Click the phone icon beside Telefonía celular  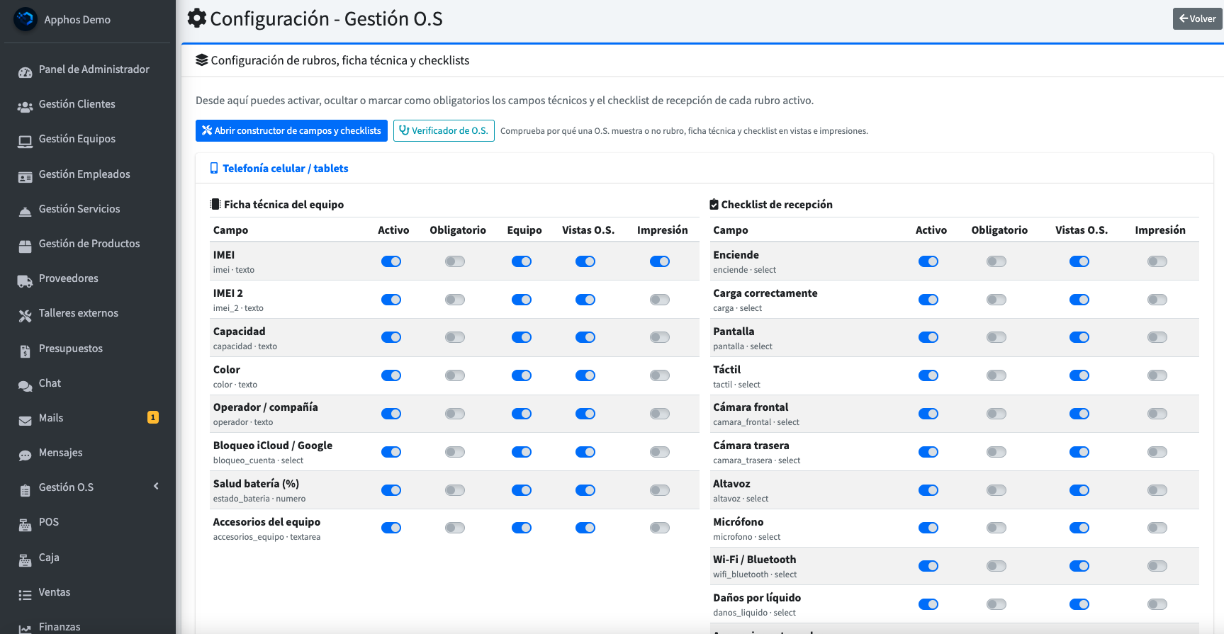point(214,169)
